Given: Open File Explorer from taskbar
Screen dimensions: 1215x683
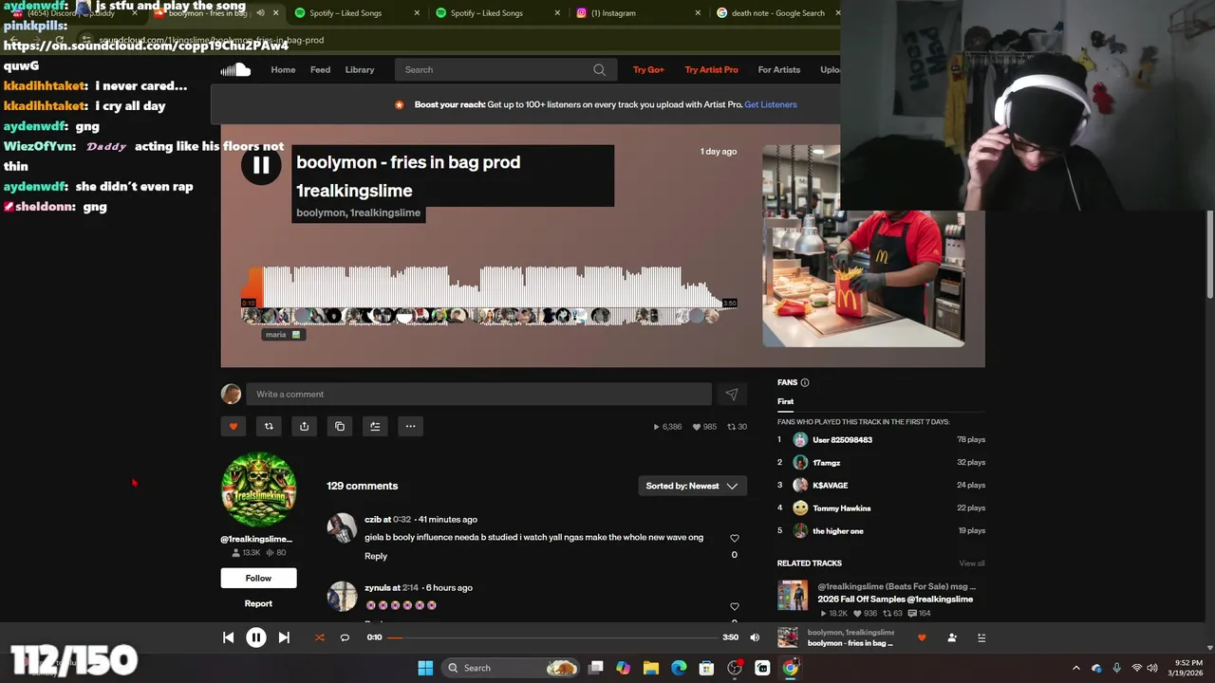Looking at the screenshot, I should pyautogui.click(x=650, y=668).
